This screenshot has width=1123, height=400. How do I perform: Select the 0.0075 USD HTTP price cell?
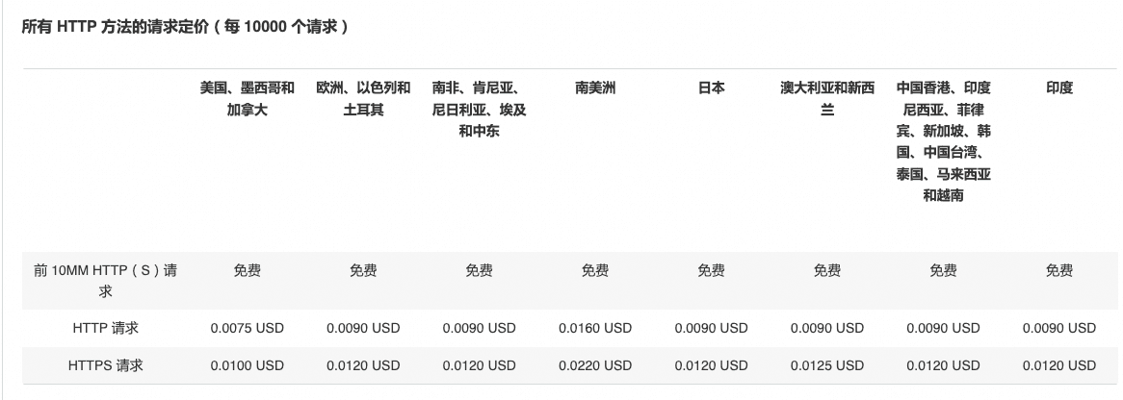click(x=248, y=328)
